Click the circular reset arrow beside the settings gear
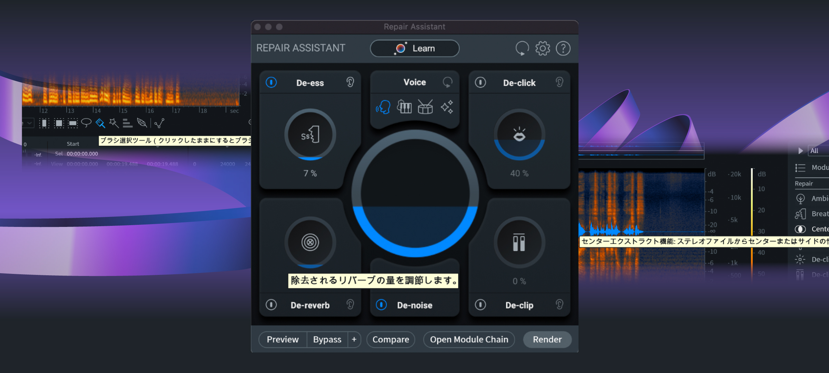This screenshot has width=829, height=373. click(522, 48)
